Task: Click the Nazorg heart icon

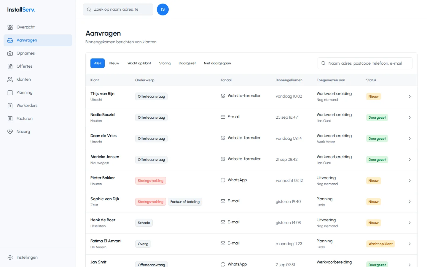Action: 10,132
